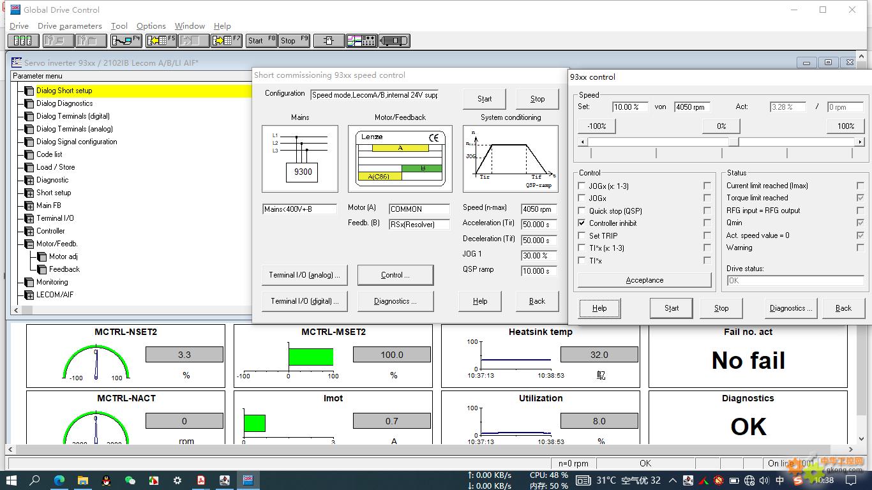Screen dimensions: 872x490
Task: Click Terminal I/O (analog) button
Action: coord(304,275)
